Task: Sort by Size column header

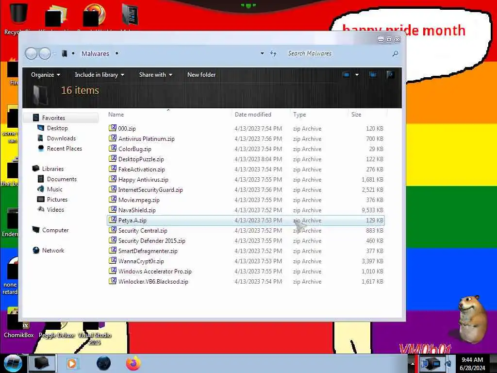Action: pos(356,115)
